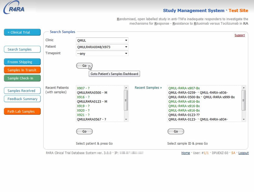
Task: Go back to Clinical Trial menu
Action: (22, 32)
